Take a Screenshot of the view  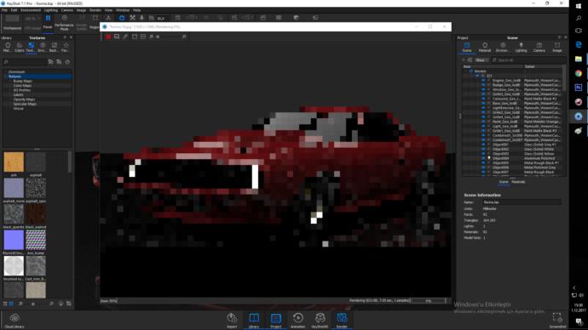(x=557, y=321)
